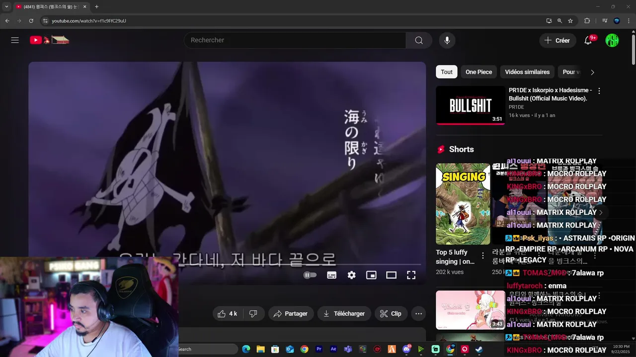Bookmark this page with the star
This screenshot has height=357, width=636.
point(570,21)
